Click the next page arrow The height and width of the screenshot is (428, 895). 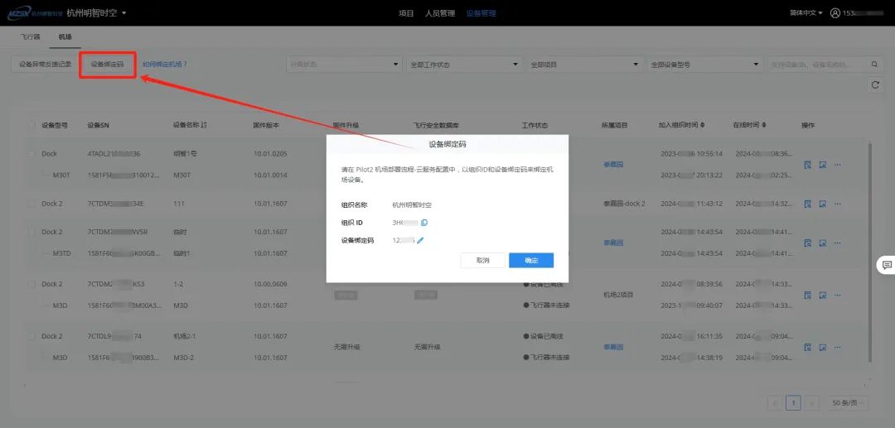click(812, 403)
